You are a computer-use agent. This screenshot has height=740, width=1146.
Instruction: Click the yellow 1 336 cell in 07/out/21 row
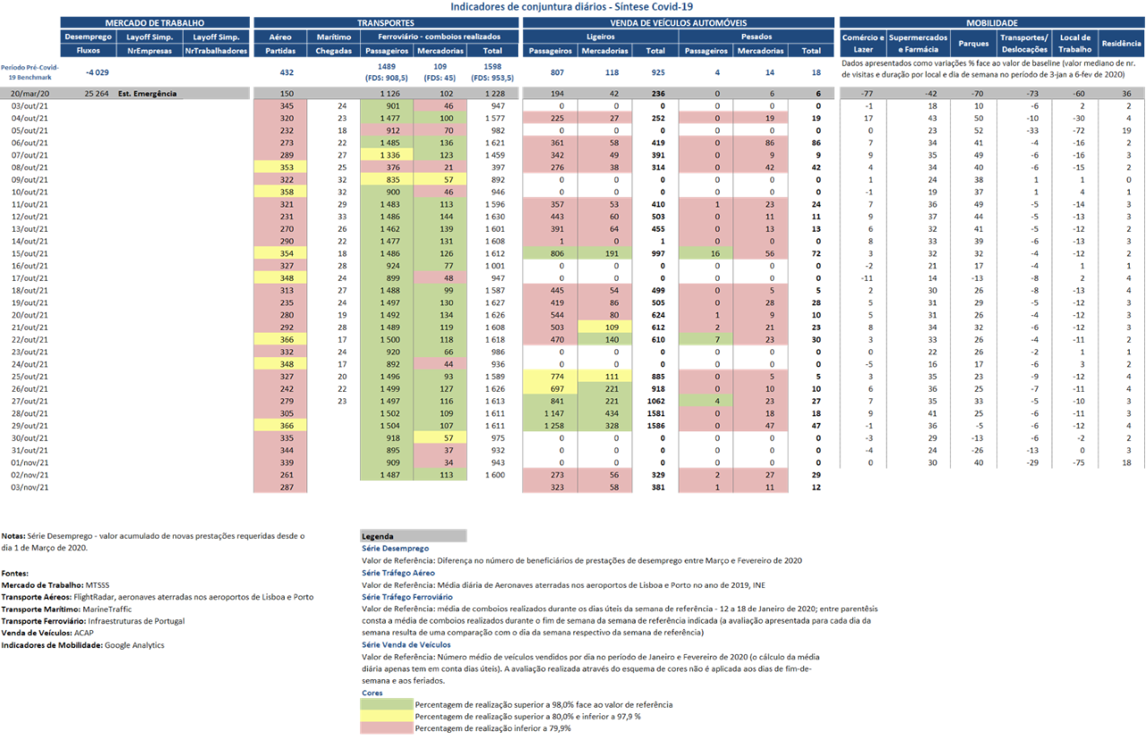tap(388, 155)
